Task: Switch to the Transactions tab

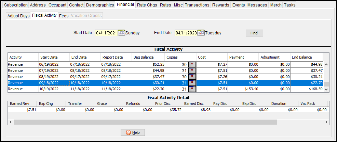Action: [x=197, y=5]
